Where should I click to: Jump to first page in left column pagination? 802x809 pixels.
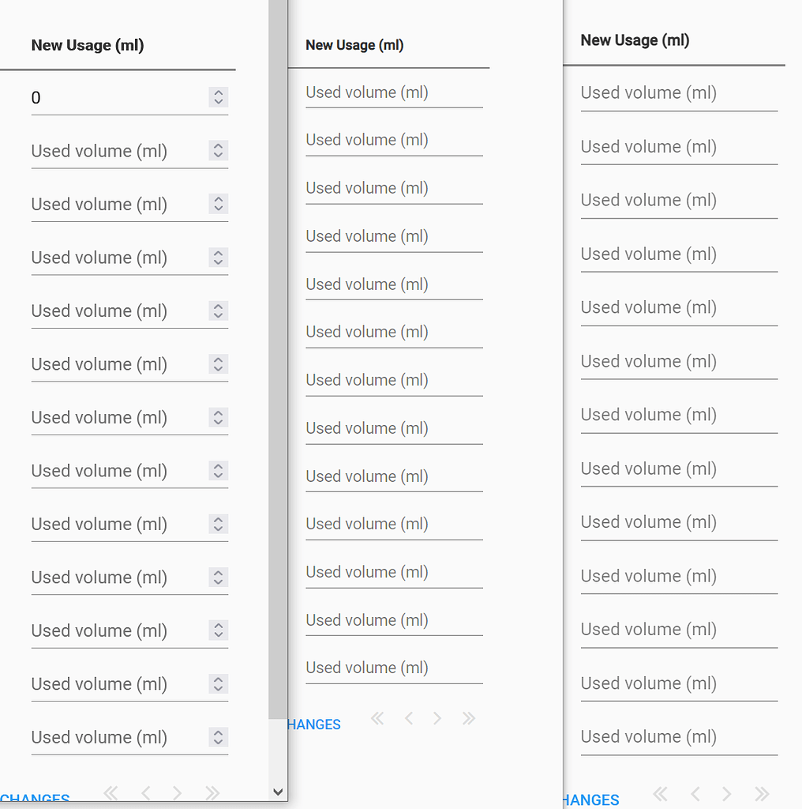111,793
